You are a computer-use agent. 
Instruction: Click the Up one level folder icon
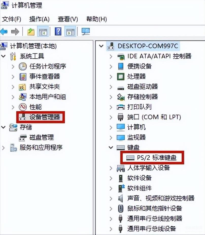pos(31,31)
